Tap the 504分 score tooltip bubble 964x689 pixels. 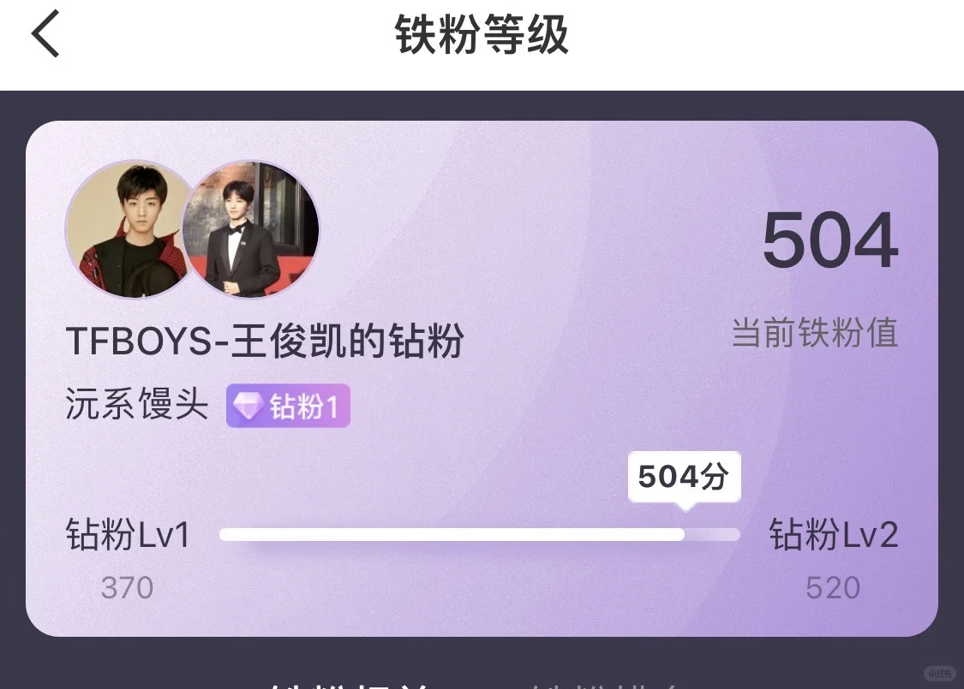pyautogui.click(x=685, y=477)
